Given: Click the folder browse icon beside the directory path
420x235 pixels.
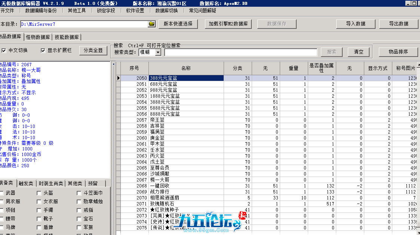Looking at the screenshot, I should (151, 24).
